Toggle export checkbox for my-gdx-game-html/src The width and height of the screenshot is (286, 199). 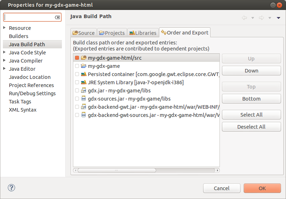pos(77,58)
